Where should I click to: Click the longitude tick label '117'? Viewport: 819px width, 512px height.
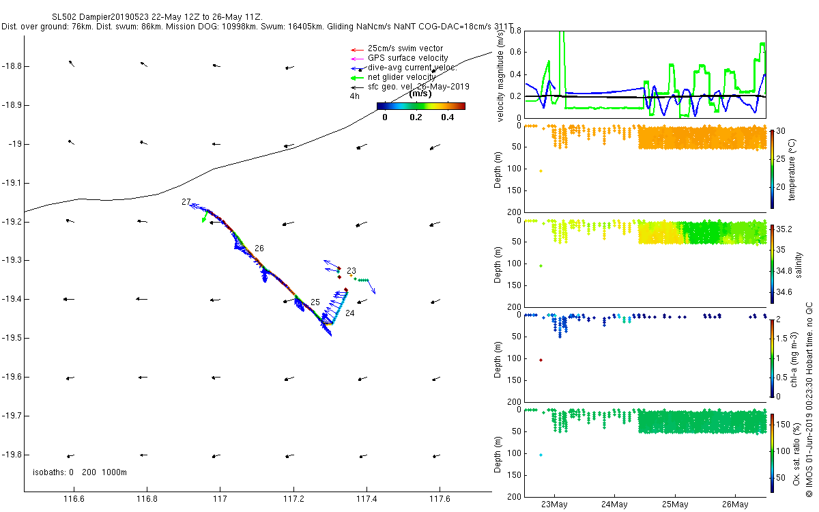(221, 499)
